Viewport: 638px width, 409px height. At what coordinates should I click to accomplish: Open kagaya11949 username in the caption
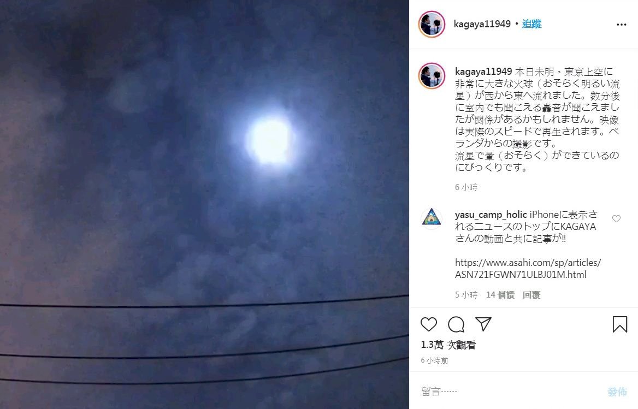(483, 72)
